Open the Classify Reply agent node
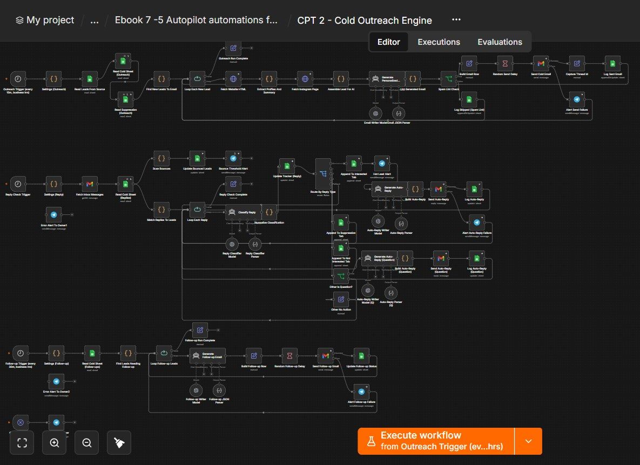The image size is (640, 465). [x=243, y=212]
